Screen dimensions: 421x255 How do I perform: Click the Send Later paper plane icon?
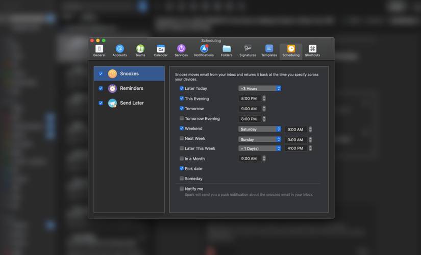(x=112, y=103)
